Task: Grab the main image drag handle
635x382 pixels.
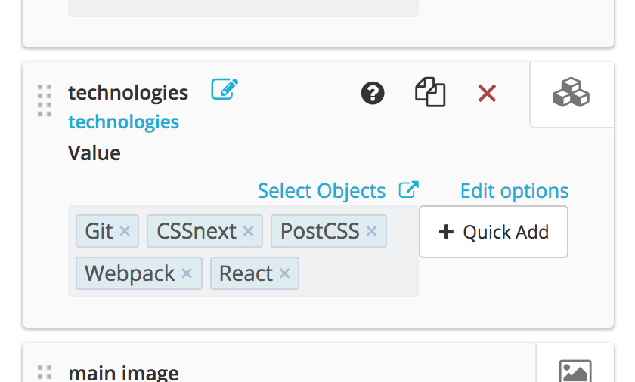Action: coord(45,373)
